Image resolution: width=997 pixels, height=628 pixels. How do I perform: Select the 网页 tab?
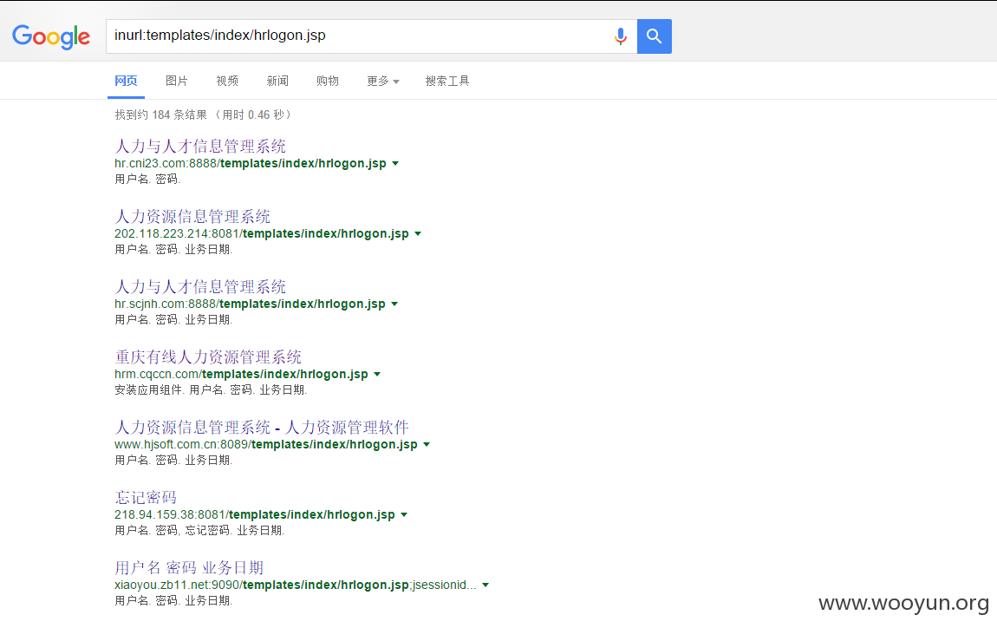pyautogui.click(x=126, y=81)
